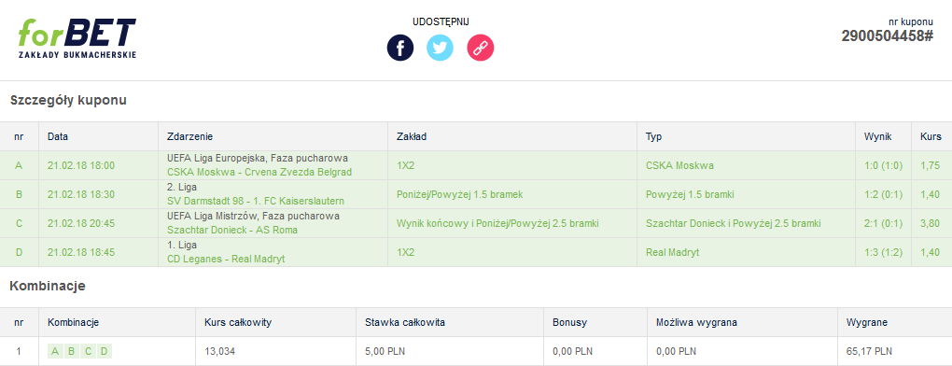Click the 65,17 PLN winnings value
Screen dimensions: 952x366
869,351
